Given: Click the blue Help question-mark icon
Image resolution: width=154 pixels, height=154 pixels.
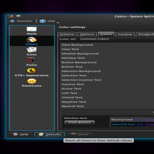Looking at the screenshot, I should [x=42, y=21].
